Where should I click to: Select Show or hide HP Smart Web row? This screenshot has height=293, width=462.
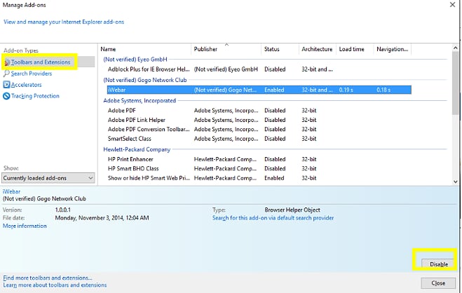click(259, 178)
